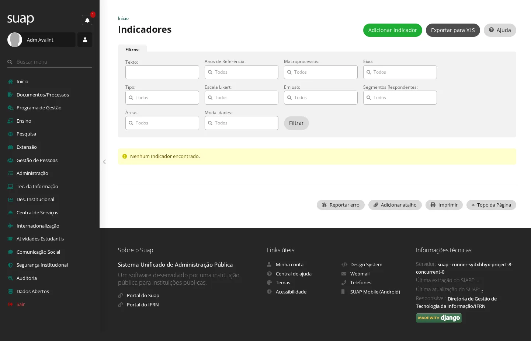Click the Gestão de Pessoas icon
Image resolution: width=531 pixels, height=341 pixels.
pyautogui.click(x=10, y=160)
